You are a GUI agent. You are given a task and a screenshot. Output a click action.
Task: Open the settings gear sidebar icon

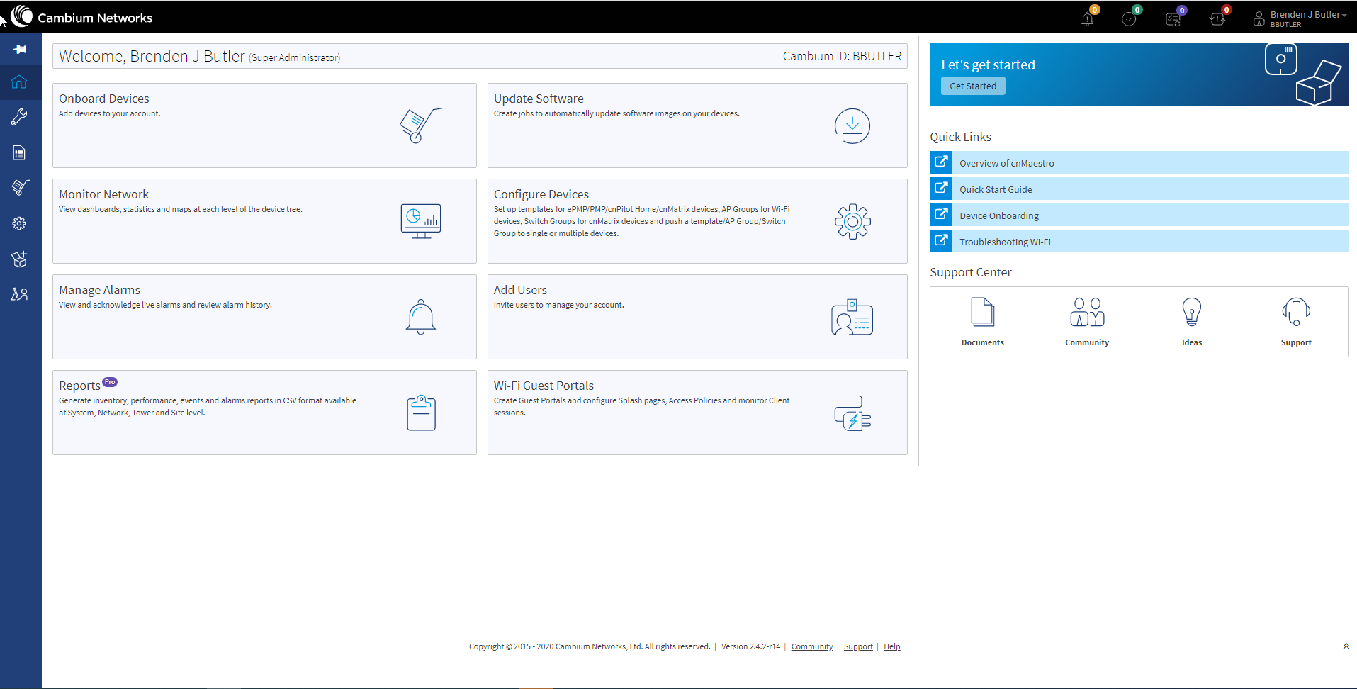click(20, 223)
